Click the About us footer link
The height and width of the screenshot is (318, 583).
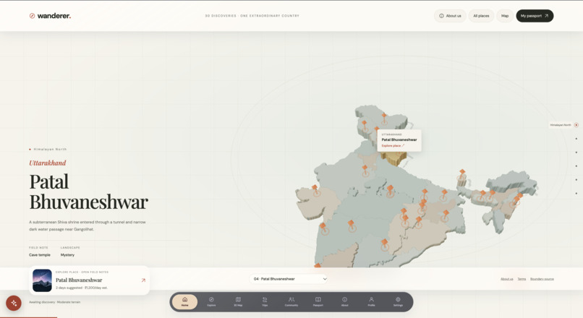(507, 279)
